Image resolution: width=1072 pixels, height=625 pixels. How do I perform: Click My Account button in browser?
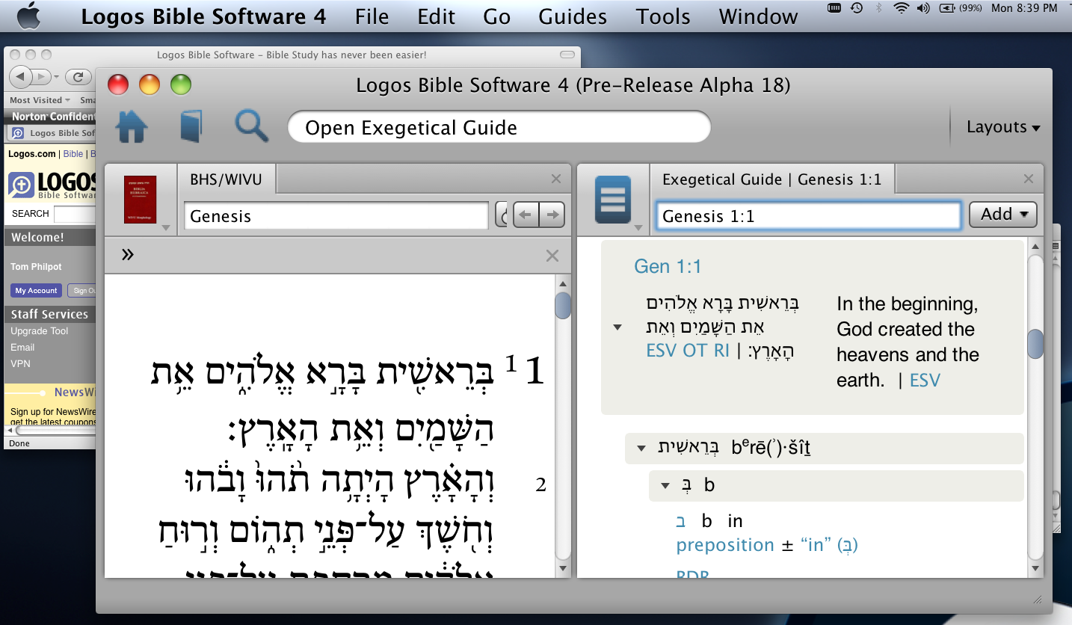[x=36, y=290]
